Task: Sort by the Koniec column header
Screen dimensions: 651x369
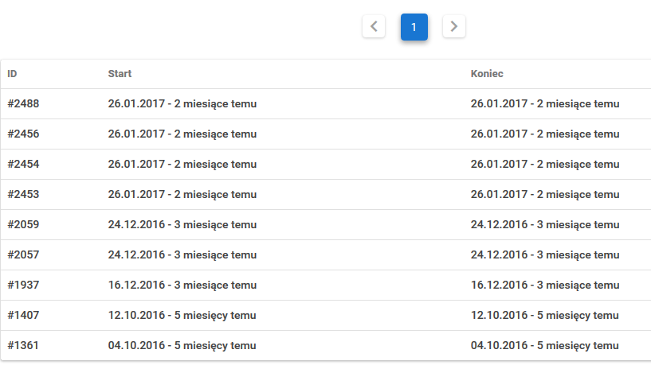Action: [x=487, y=74]
